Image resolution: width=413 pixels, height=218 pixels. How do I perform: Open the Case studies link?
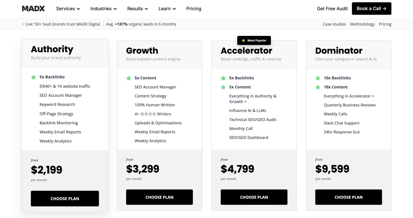tap(334, 24)
